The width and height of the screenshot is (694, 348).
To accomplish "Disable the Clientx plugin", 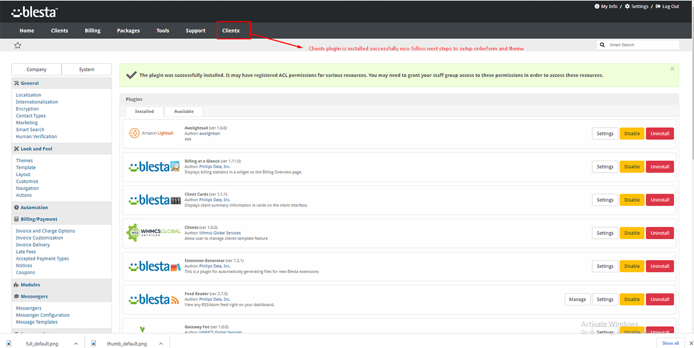I will click(632, 233).
